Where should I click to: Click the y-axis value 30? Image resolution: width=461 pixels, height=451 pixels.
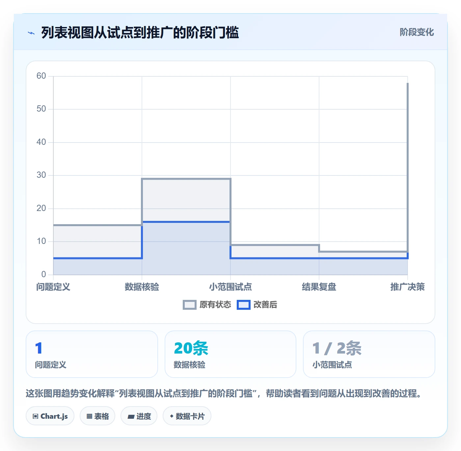(x=41, y=175)
